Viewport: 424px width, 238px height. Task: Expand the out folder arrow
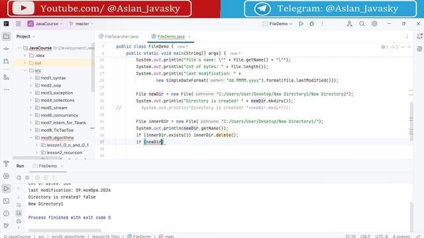[x=25, y=63]
